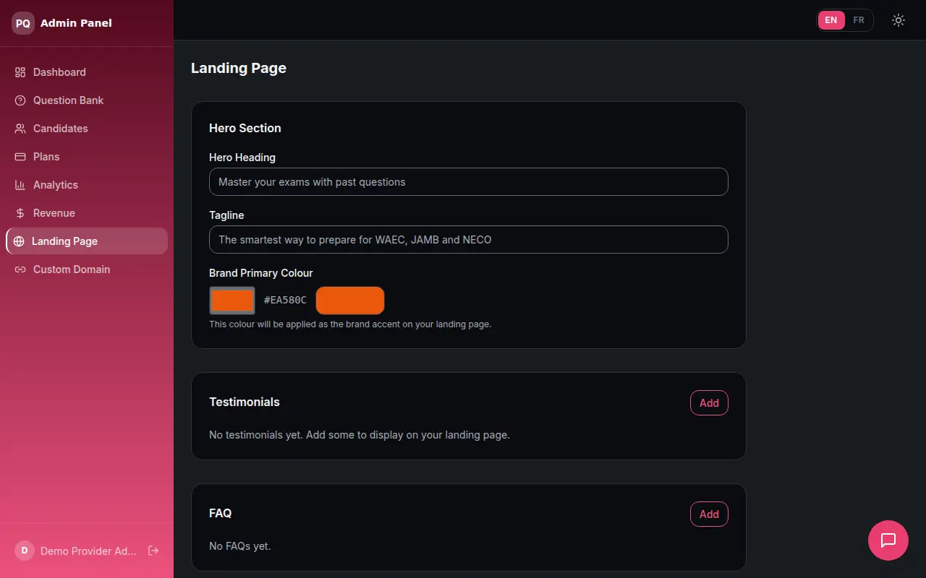926x578 pixels.
Task: Toggle light theme with sun icon
Action: [899, 20]
